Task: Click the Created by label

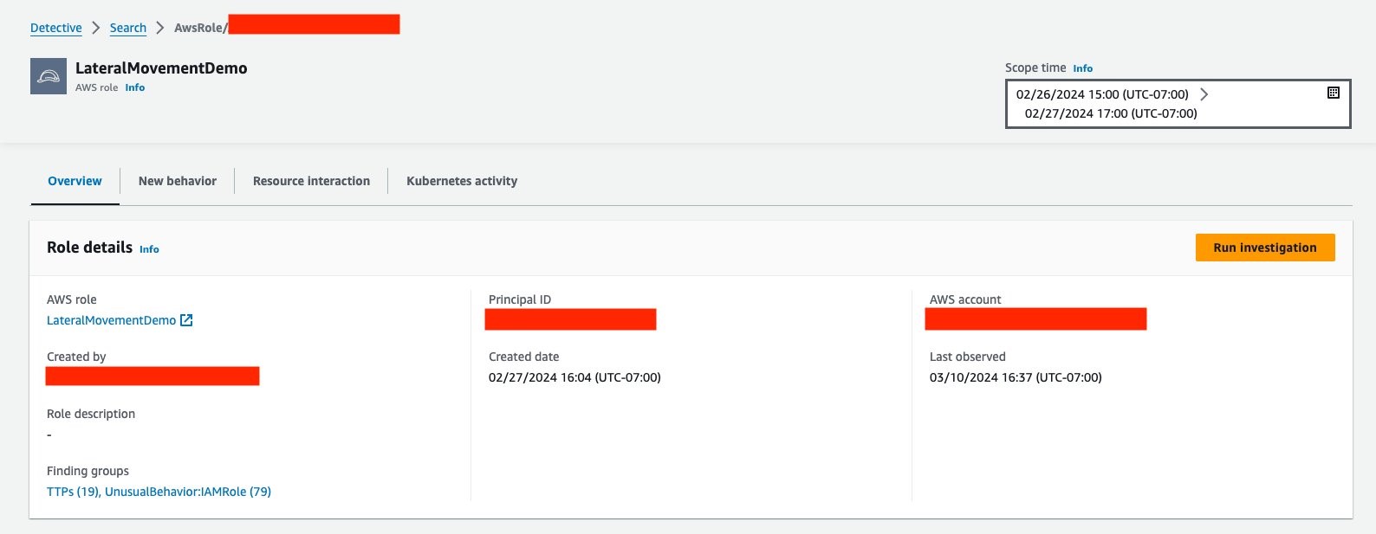Action: pos(76,357)
